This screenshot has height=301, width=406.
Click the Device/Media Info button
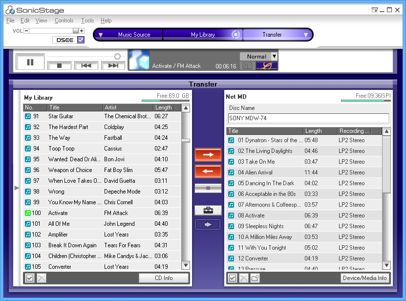pyautogui.click(x=364, y=278)
